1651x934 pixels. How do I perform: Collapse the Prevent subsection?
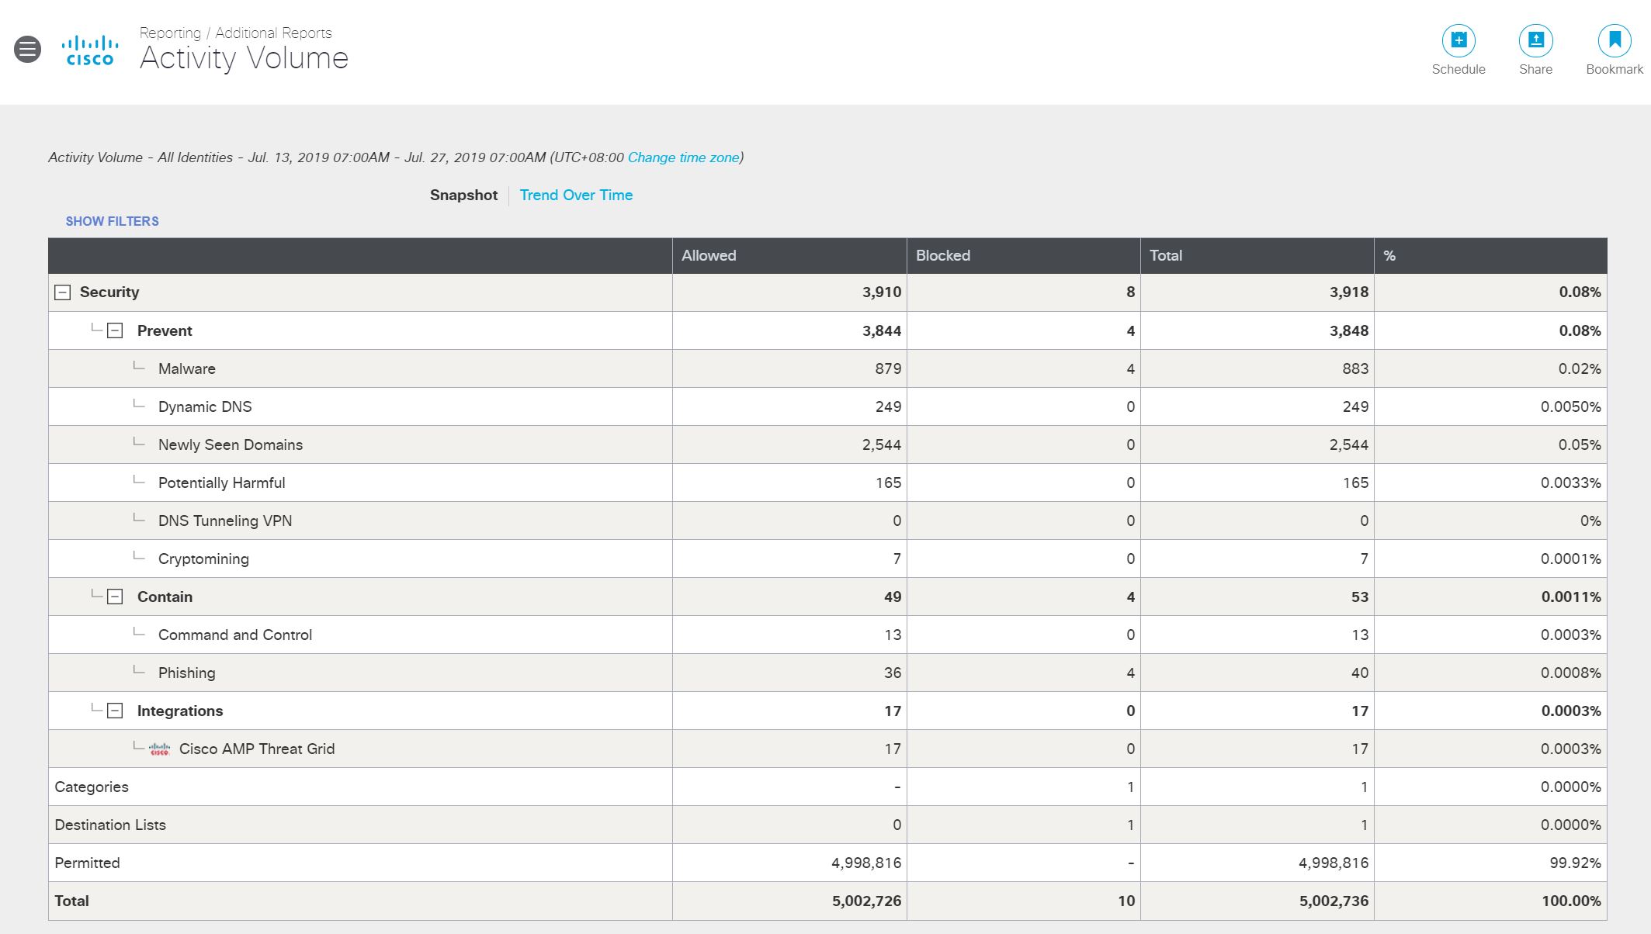(x=115, y=330)
